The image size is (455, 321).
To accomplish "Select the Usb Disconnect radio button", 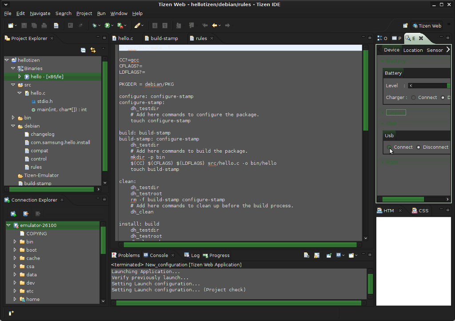I will pyautogui.click(x=419, y=147).
